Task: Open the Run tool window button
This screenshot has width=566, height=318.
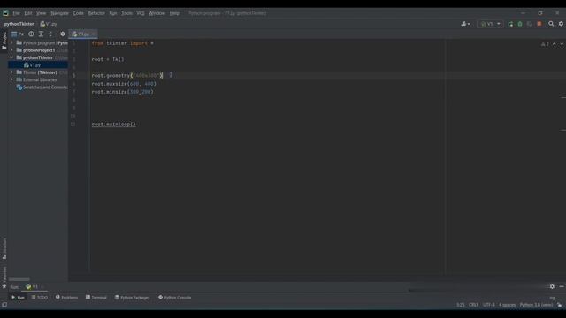Action: tap(18, 298)
